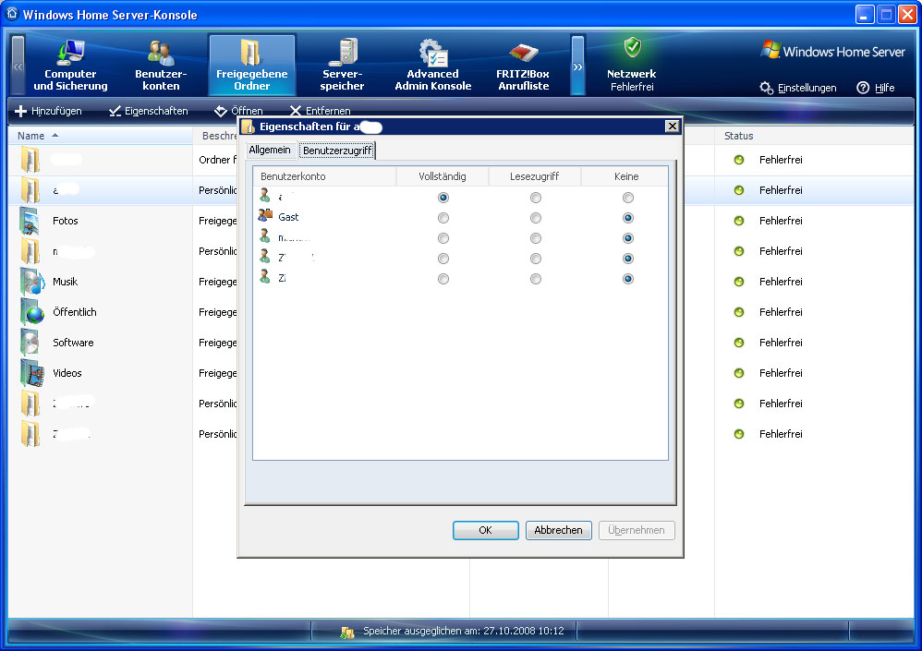This screenshot has width=922, height=651.
Task: Click Öffnen in the toolbar
Action: point(238,111)
